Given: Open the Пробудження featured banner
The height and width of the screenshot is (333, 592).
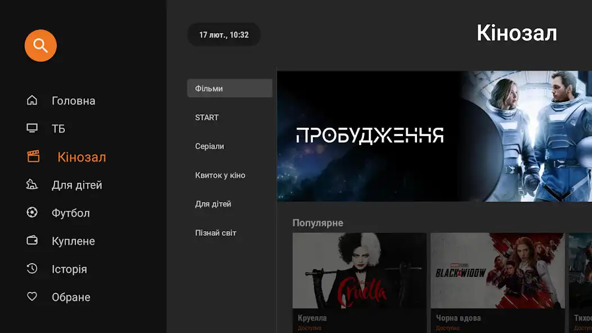Looking at the screenshot, I should click(x=433, y=135).
